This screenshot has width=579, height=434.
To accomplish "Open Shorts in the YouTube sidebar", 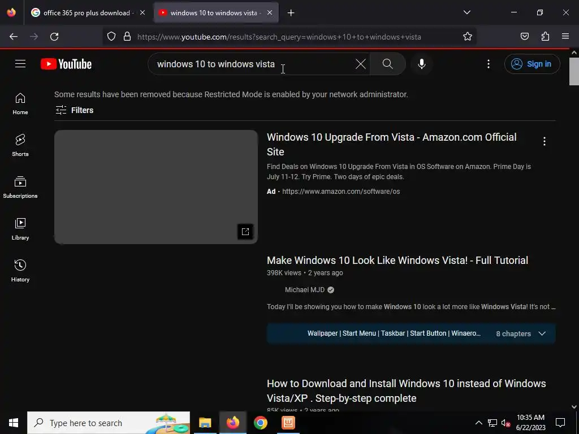I will [20, 145].
